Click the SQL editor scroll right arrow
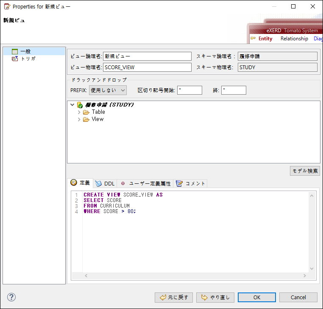Screen dimensions: 323x309 tap(305, 276)
